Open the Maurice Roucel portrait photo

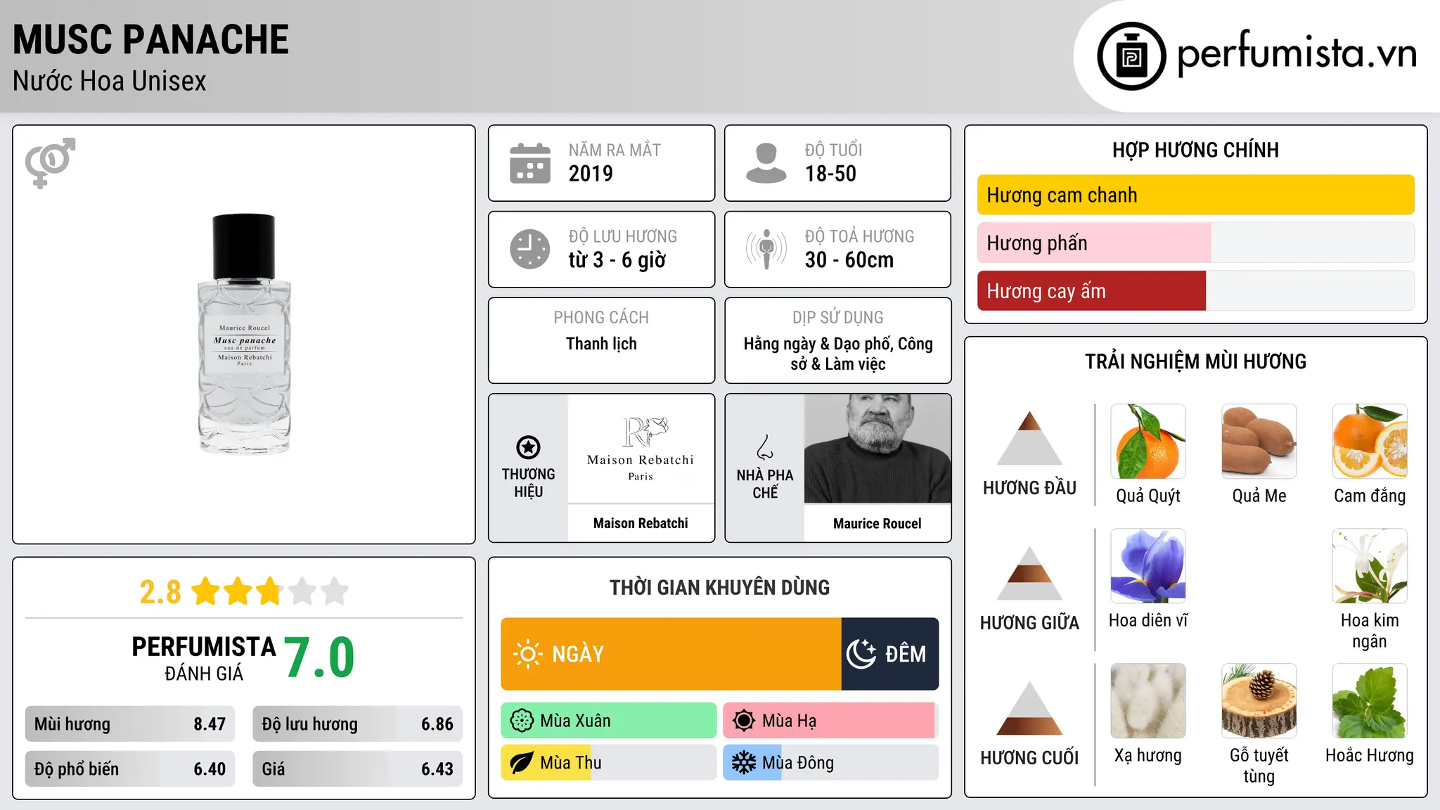[877, 449]
